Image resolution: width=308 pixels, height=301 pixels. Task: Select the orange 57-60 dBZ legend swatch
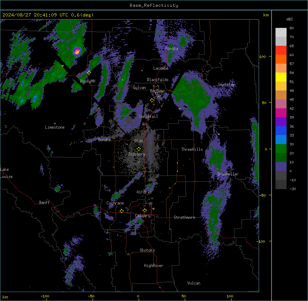click(x=281, y=59)
